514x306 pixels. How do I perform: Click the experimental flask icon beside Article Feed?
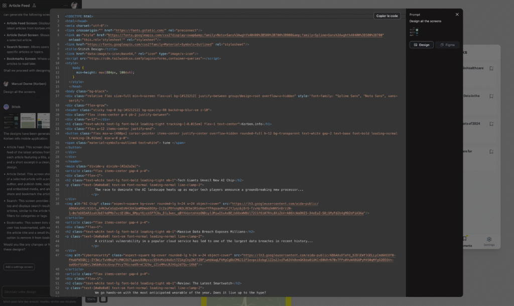point(34,6)
